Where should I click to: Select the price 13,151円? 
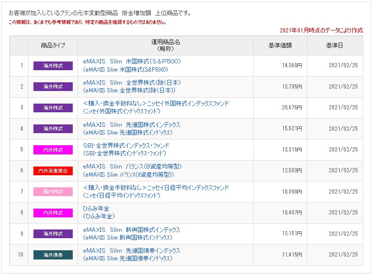click(x=292, y=233)
